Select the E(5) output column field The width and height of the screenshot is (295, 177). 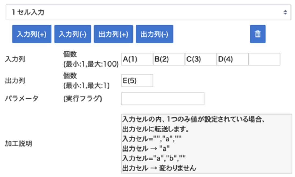click(137, 81)
